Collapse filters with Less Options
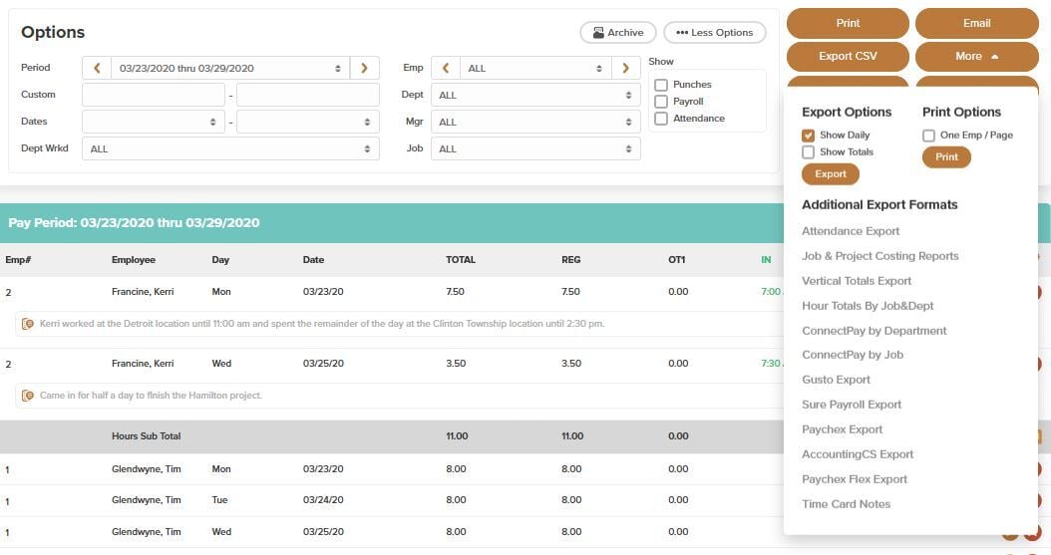The width and height of the screenshot is (1051, 555). pyautogui.click(x=714, y=33)
